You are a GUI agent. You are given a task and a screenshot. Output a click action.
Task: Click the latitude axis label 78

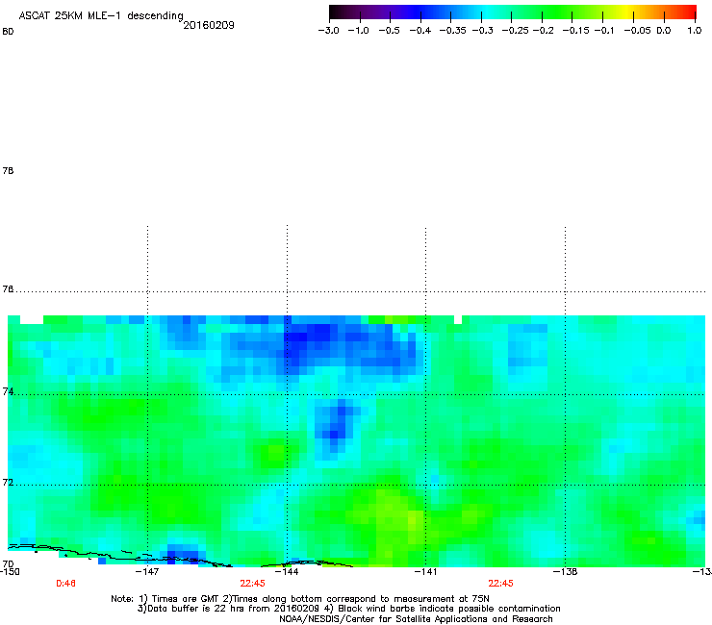[8, 170]
